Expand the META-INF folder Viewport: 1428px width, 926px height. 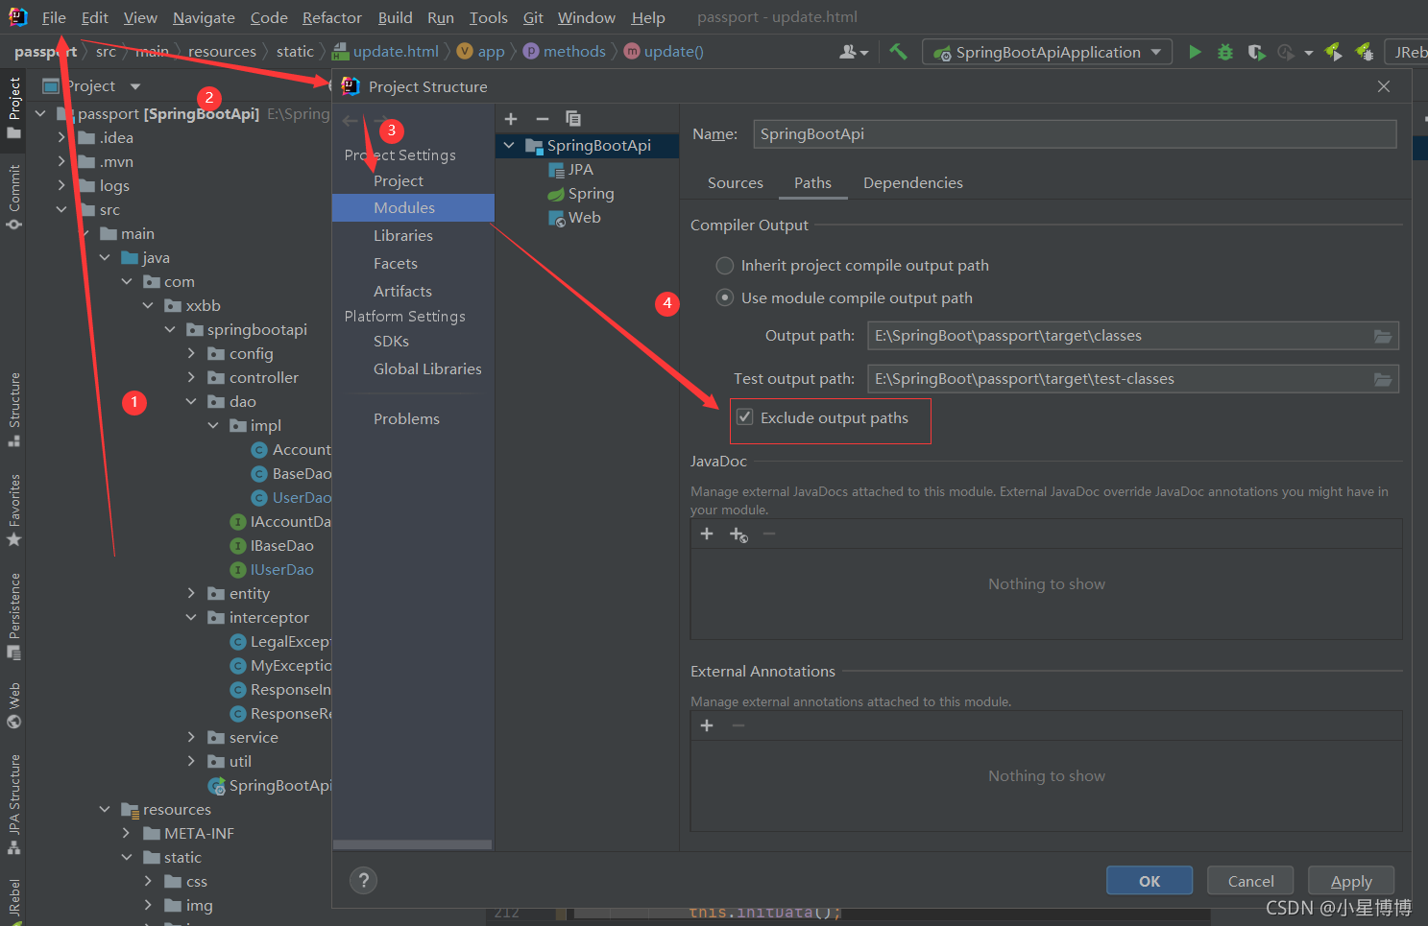pos(126,834)
